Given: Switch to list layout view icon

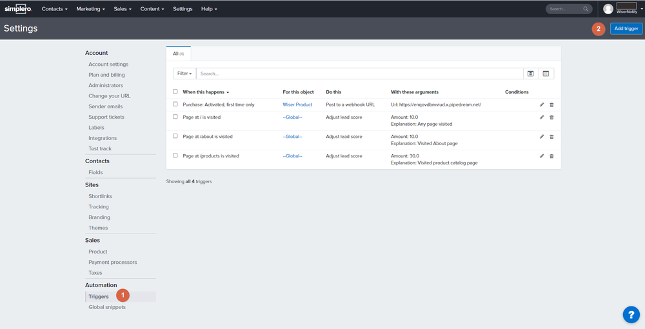Looking at the screenshot, I should [x=530, y=74].
